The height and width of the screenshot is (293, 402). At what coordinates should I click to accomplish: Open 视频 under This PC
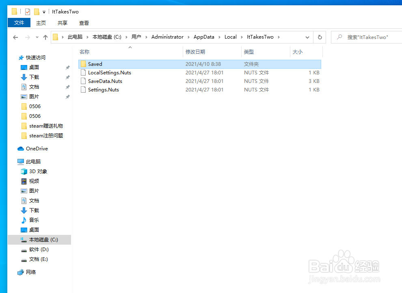coord(34,181)
